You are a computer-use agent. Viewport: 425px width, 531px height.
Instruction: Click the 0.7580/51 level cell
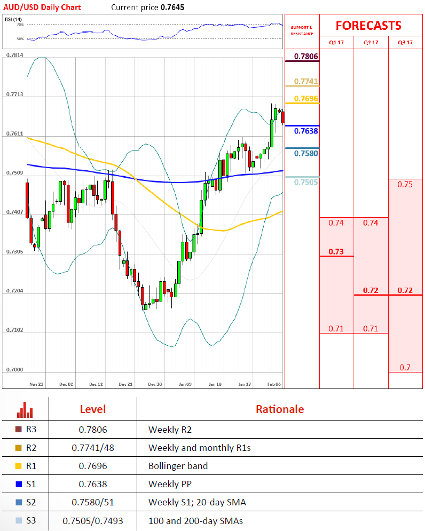[x=93, y=502]
